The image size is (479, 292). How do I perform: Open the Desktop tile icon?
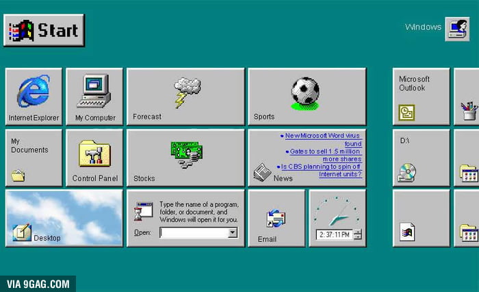point(22,233)
